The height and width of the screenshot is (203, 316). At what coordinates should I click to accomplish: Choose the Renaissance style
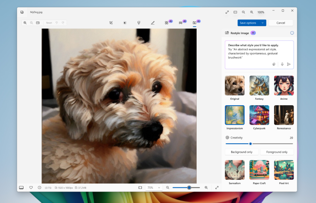[284, 115]
